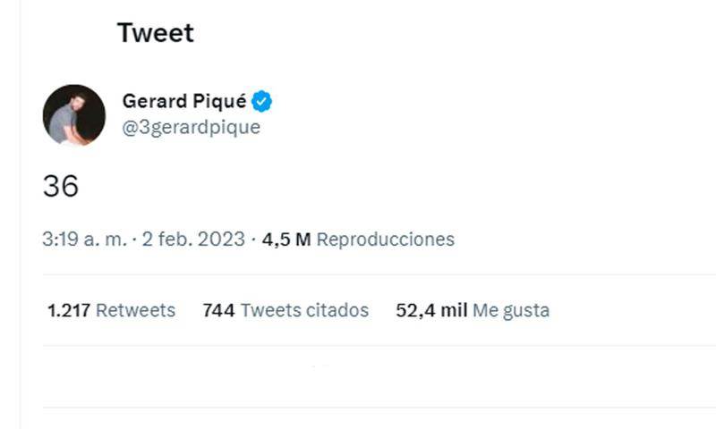Click the 52,4 mil likes count
The width and height of the screenshot is (716, 429).
[431, 310]
